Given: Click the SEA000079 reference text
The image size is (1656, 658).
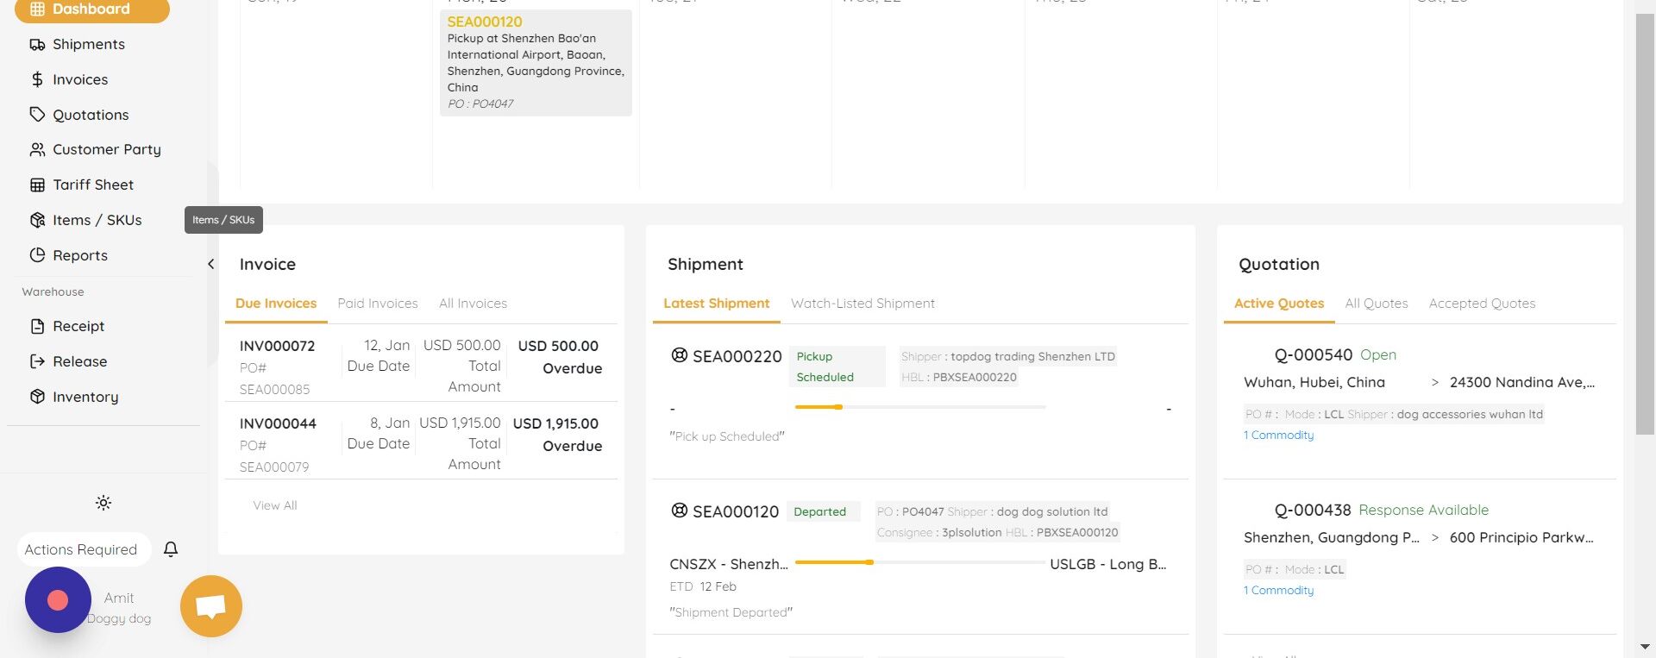Looking at the screenshot, I should click(274, 467).
